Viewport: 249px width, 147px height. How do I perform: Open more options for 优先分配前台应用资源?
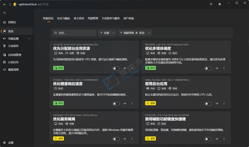pos(132,68)
